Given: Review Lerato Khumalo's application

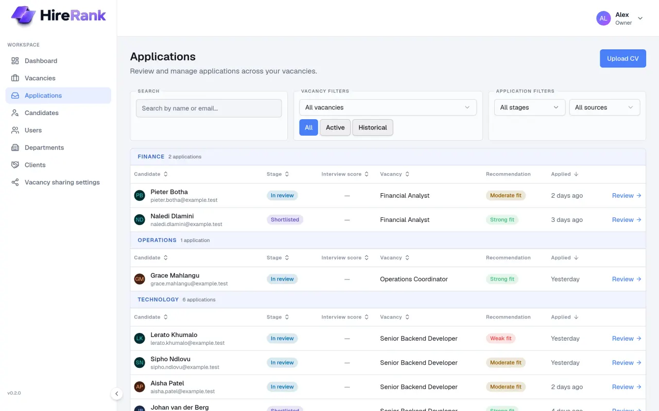Looking at the screenshot, I should [x=627, y=339].
